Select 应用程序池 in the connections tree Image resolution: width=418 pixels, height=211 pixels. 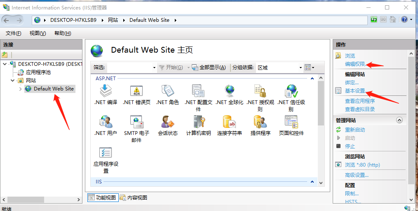pos(38,72)
